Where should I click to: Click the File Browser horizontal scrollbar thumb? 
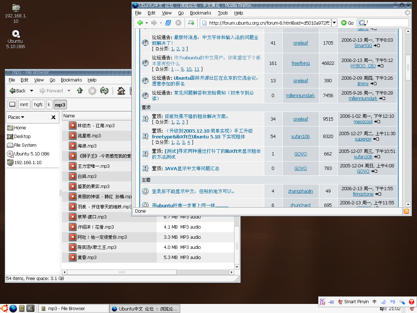[x=122, y=272]
